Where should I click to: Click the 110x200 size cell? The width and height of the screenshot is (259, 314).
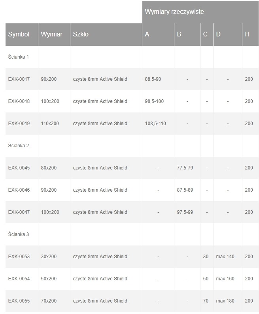click(50, 124)
